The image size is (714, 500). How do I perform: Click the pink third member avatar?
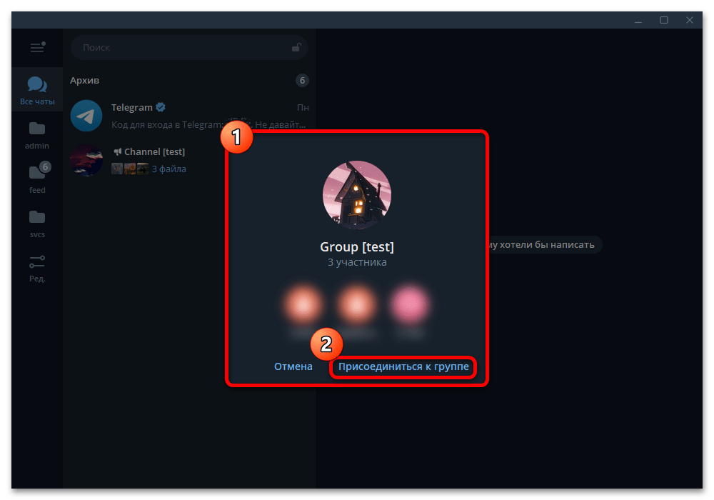pos(411,304)
